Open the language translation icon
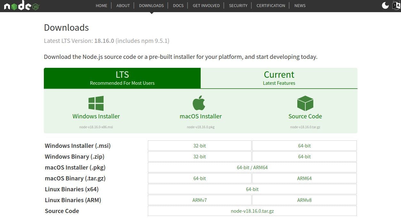This screenshot has height=222, width=401. [x=396, y=5]
